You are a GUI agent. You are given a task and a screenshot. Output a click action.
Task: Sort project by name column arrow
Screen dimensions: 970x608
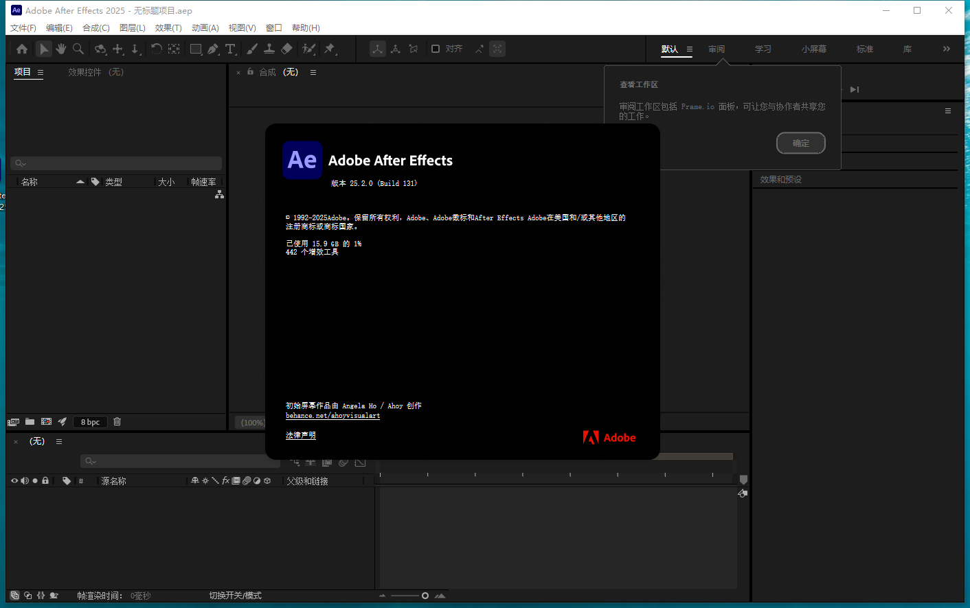click(80, 182)
